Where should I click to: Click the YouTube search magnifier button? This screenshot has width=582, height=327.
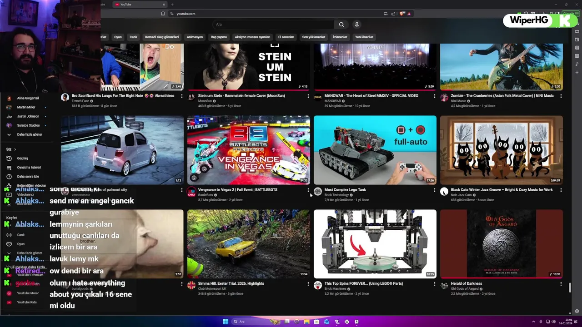coord(341,25)
